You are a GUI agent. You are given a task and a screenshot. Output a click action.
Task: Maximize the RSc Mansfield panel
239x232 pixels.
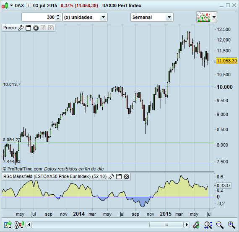pyautogui.click(x=119, y=177)
